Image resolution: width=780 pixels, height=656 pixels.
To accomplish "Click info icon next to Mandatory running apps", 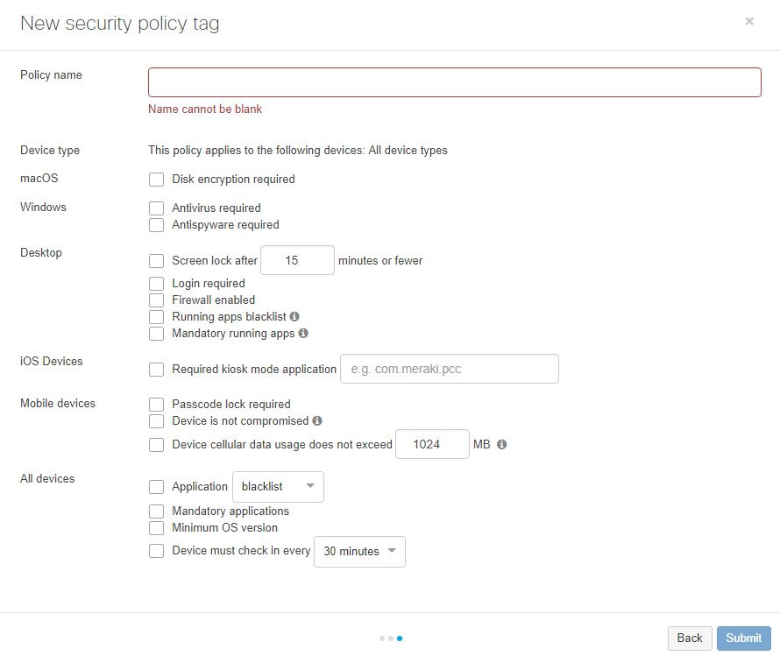I will point(303,333).
